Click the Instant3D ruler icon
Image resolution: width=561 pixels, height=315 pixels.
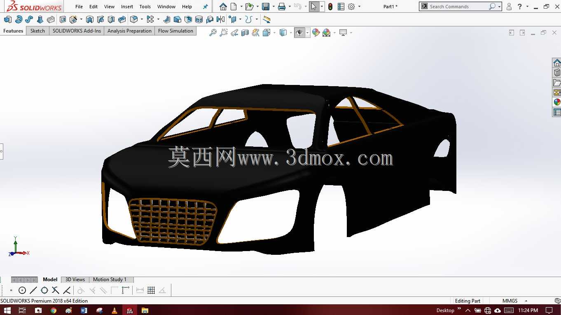[x=266, y=19]
